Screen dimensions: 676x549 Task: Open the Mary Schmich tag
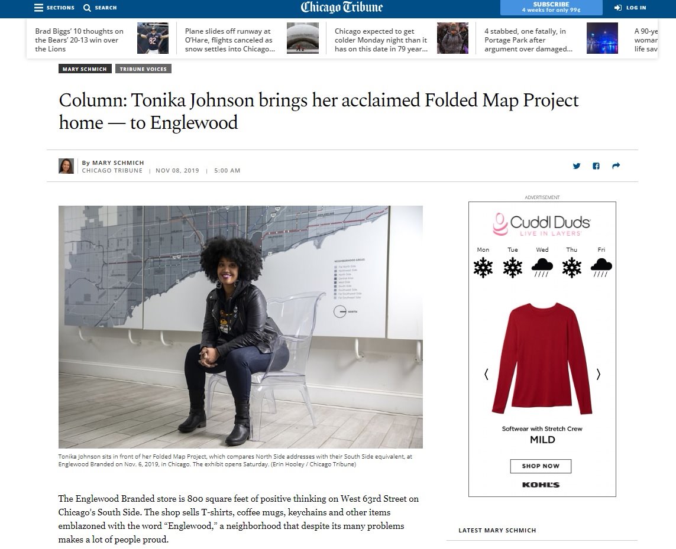85,69
